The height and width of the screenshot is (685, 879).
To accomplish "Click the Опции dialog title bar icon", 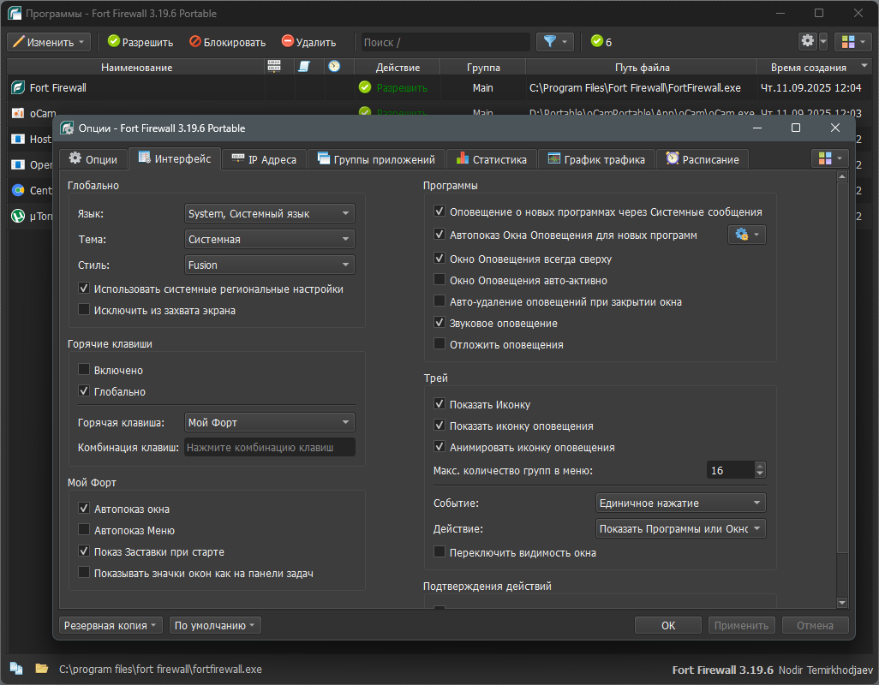I will [68, 128].
